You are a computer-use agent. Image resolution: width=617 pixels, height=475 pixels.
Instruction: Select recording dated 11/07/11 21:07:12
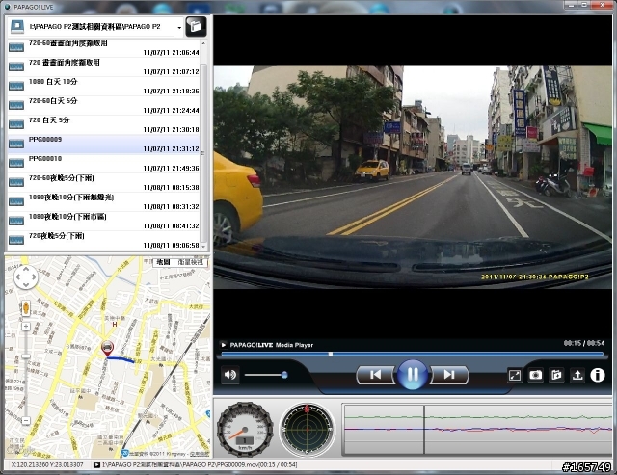tap(105, 66)
